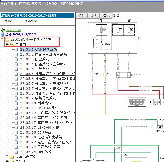164x162 pixels.
Task: Click the 缩小 zoom-out button
Action: 106,16
